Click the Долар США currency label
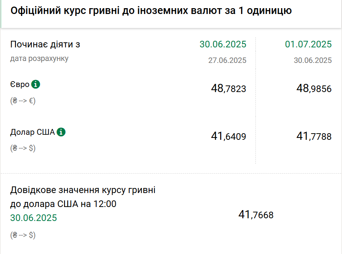This screenshot has height=254, width=342. click(33, 132)
